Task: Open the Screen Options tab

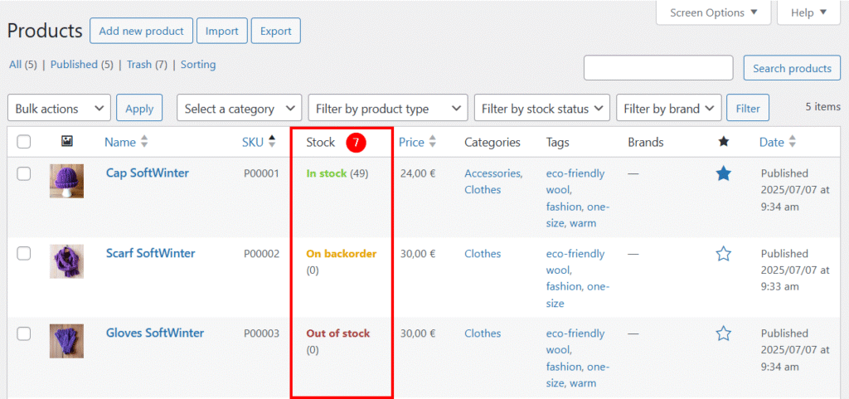Action: tap(713, 12)
